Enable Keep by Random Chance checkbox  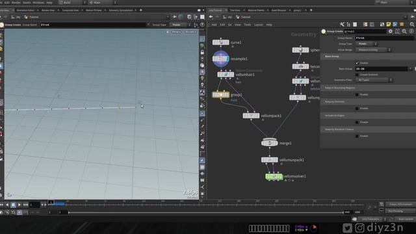tap(357, 136)
